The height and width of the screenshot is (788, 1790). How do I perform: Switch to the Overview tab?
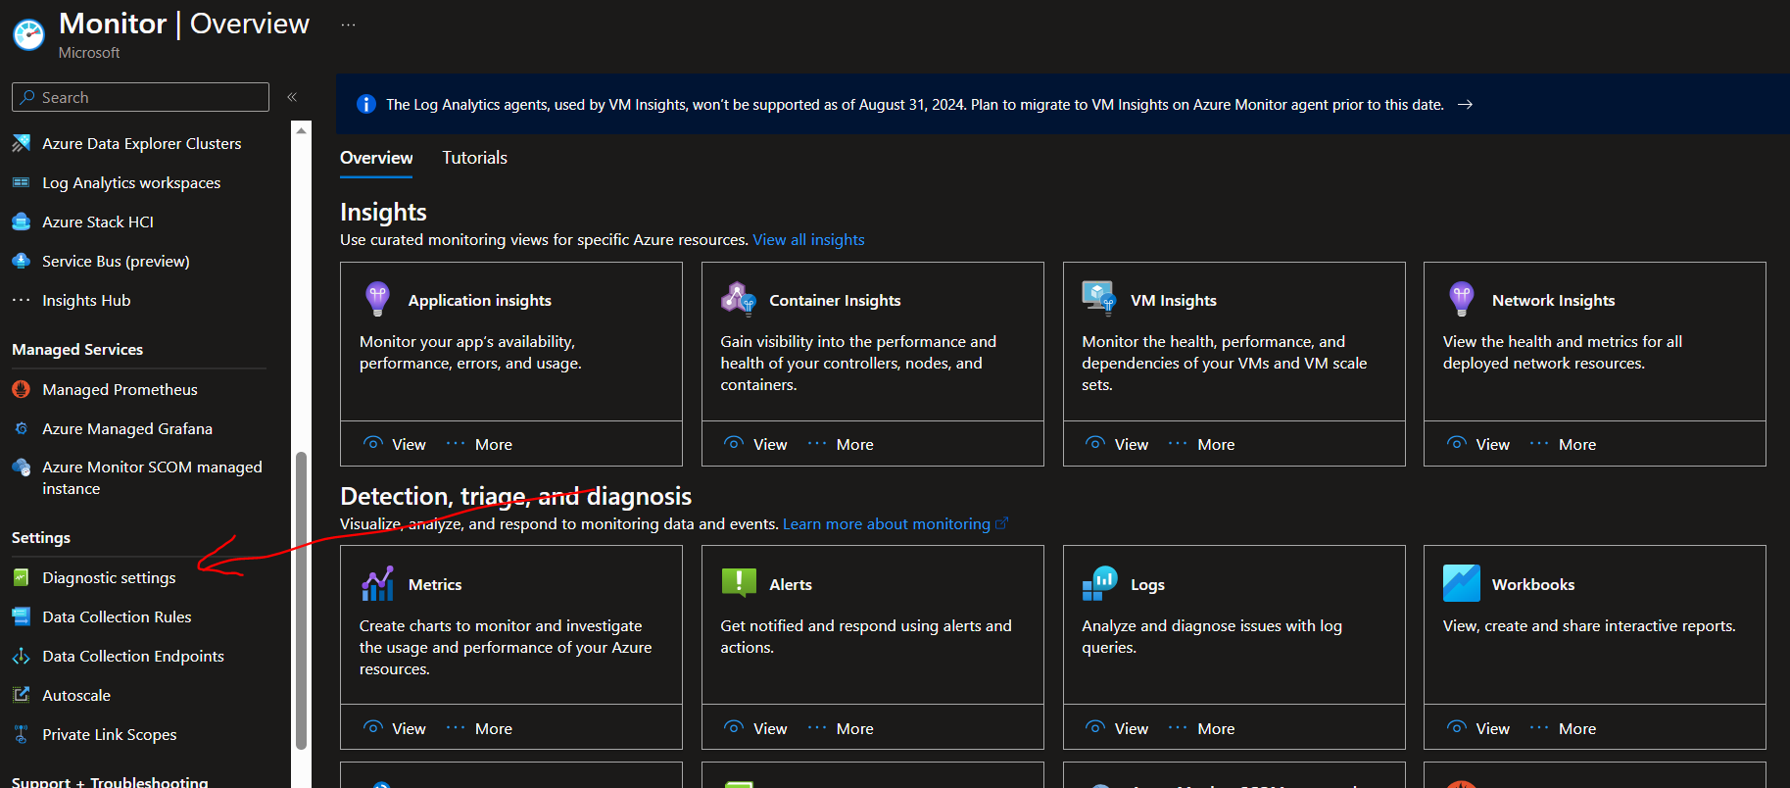click(376, 158)
